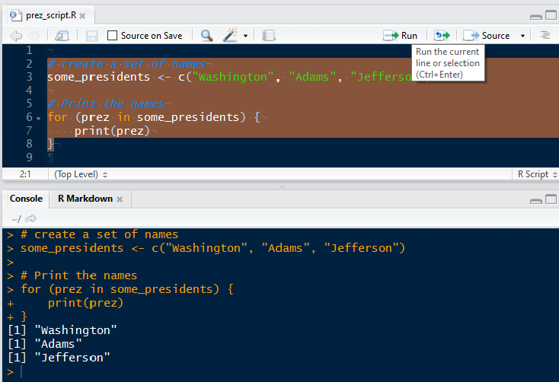Viewport: 559px width, 382px height.
Task: Open the R Script file type dropdown
Action: pyautogui.click(x=536, y=174)
